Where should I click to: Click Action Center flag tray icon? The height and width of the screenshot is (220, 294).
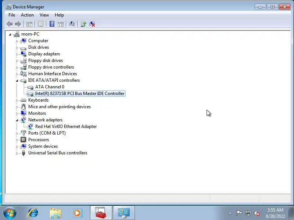click(239, 213)
